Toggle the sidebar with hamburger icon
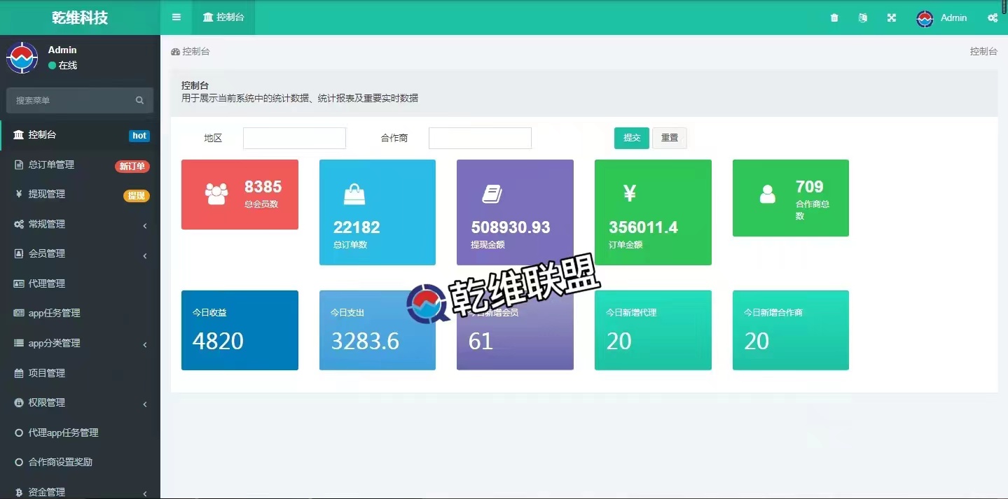The height and width of the screenshot is (499, 1008). click(x=176, y=17)
